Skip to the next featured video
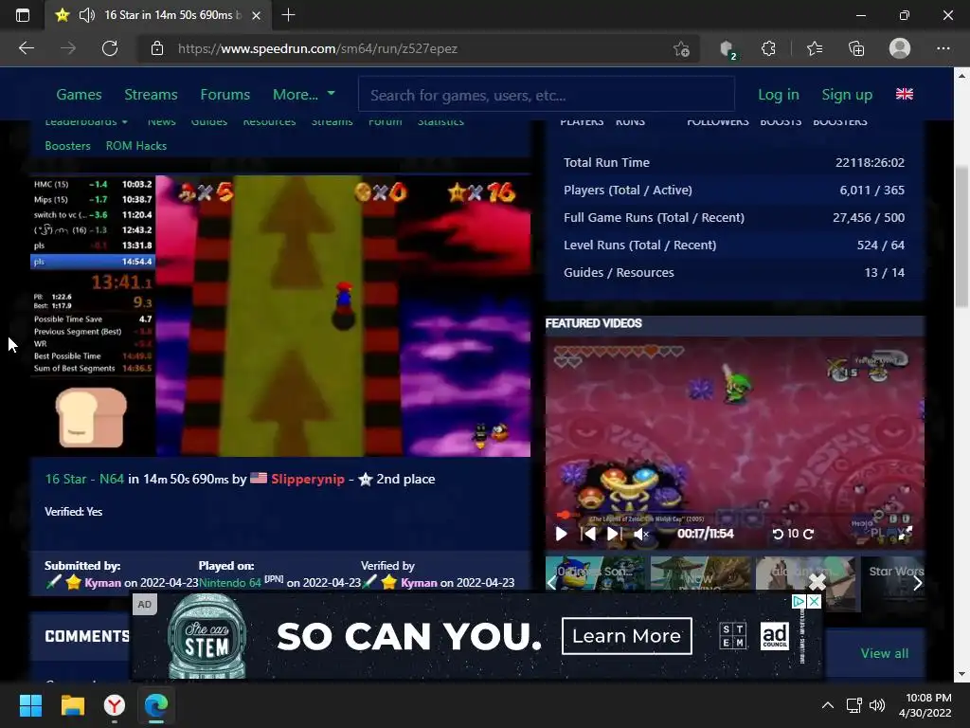 [x=614, y=534]
